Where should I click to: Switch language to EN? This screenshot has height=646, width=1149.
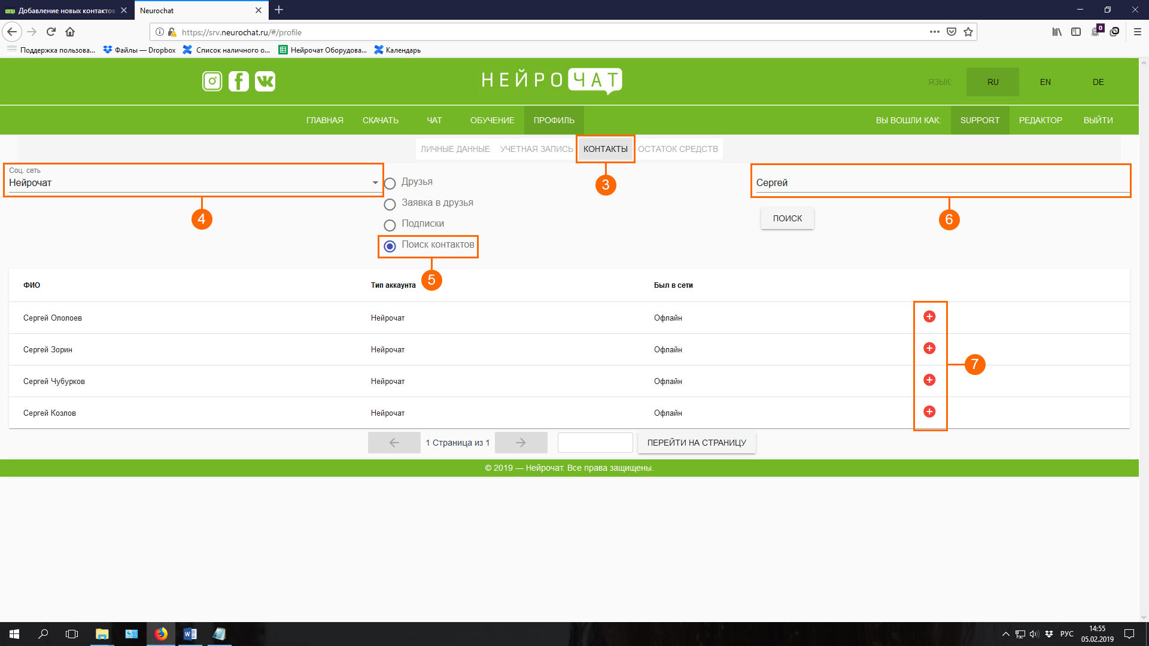(x=1045, y=82)
